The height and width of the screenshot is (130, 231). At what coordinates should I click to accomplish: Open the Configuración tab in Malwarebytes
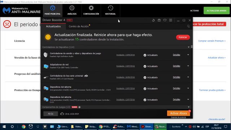pyautogui.click(x=91, y=10)
